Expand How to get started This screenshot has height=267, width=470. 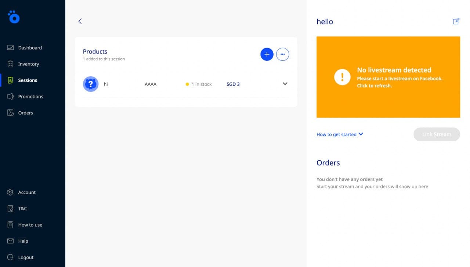(340, 134)
